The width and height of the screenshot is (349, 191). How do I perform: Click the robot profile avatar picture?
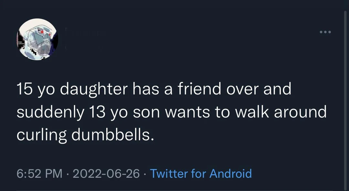pyautogui.click(x=37, y=39)
